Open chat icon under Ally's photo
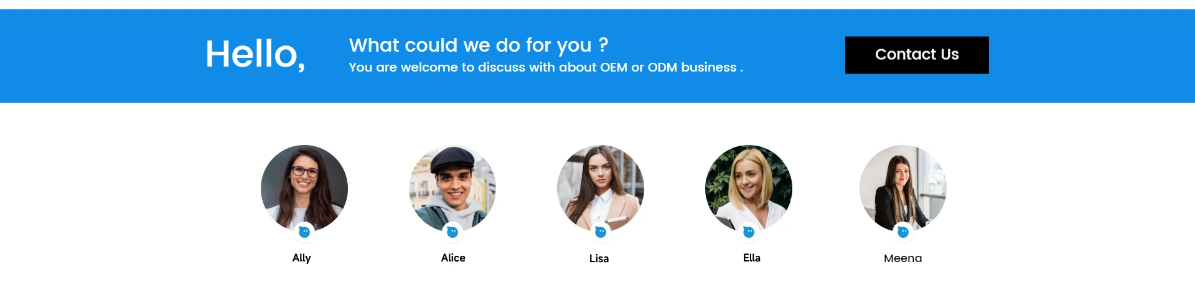The image size is (1195, 300). (304, 232)
